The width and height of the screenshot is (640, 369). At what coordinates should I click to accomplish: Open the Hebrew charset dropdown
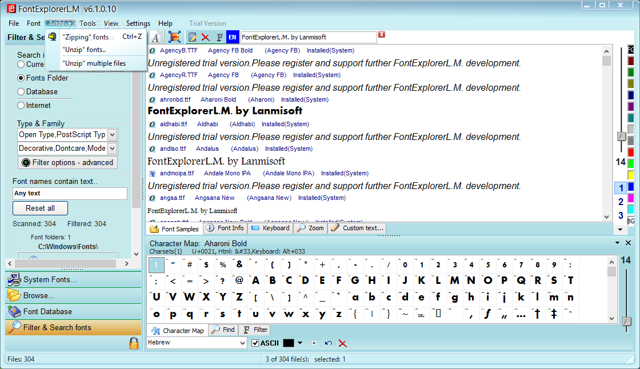pos(242,343)
